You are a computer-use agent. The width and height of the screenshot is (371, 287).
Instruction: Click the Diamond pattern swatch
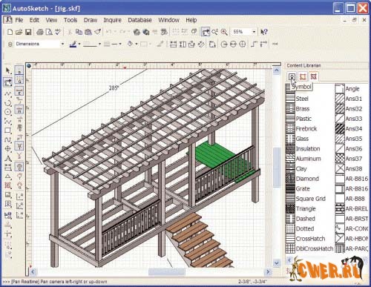(290, 179)
